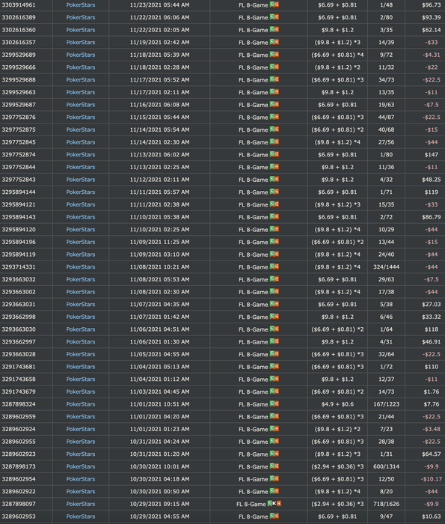Image resolution: width=445 pixels, height=524 pixels.
Task: Click green game icon in 11/13/2021 06:02 AM row
Action: (272, 154)
